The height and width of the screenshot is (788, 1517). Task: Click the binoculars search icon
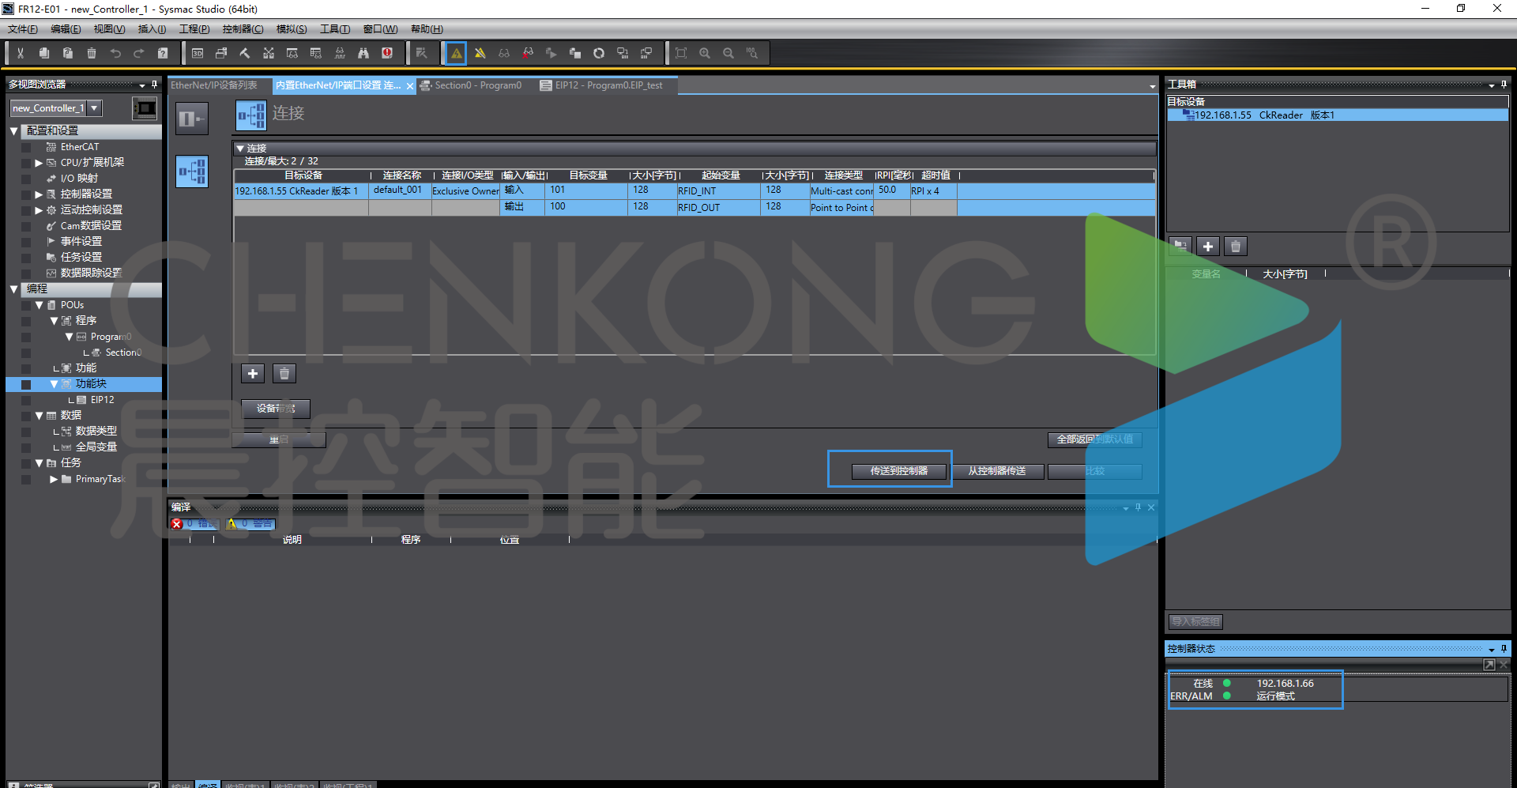(x=363, y=53)
